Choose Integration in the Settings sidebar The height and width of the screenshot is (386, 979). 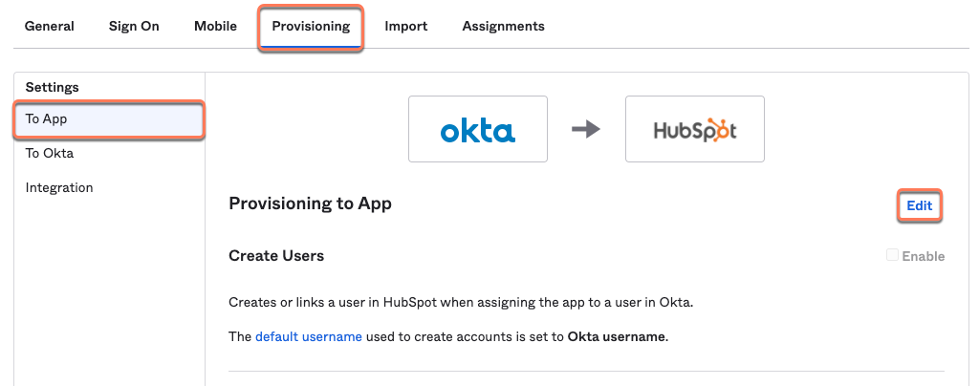(59, 187)
